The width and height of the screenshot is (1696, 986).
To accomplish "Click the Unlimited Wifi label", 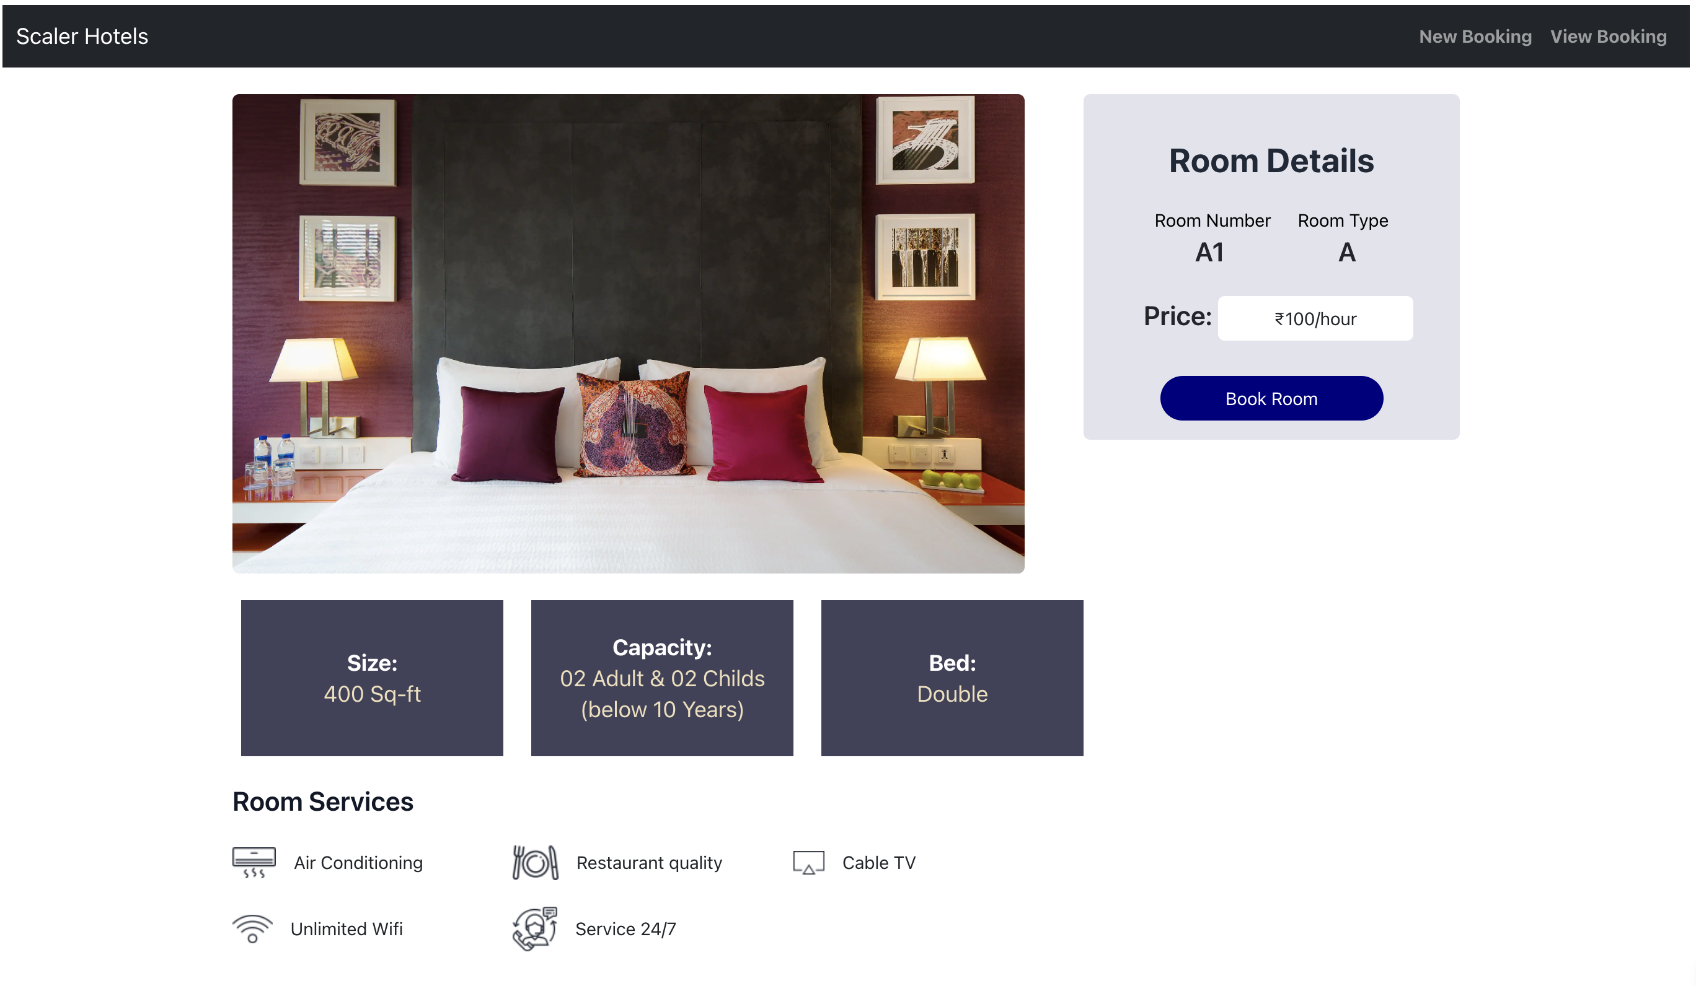I will [347, 929].
